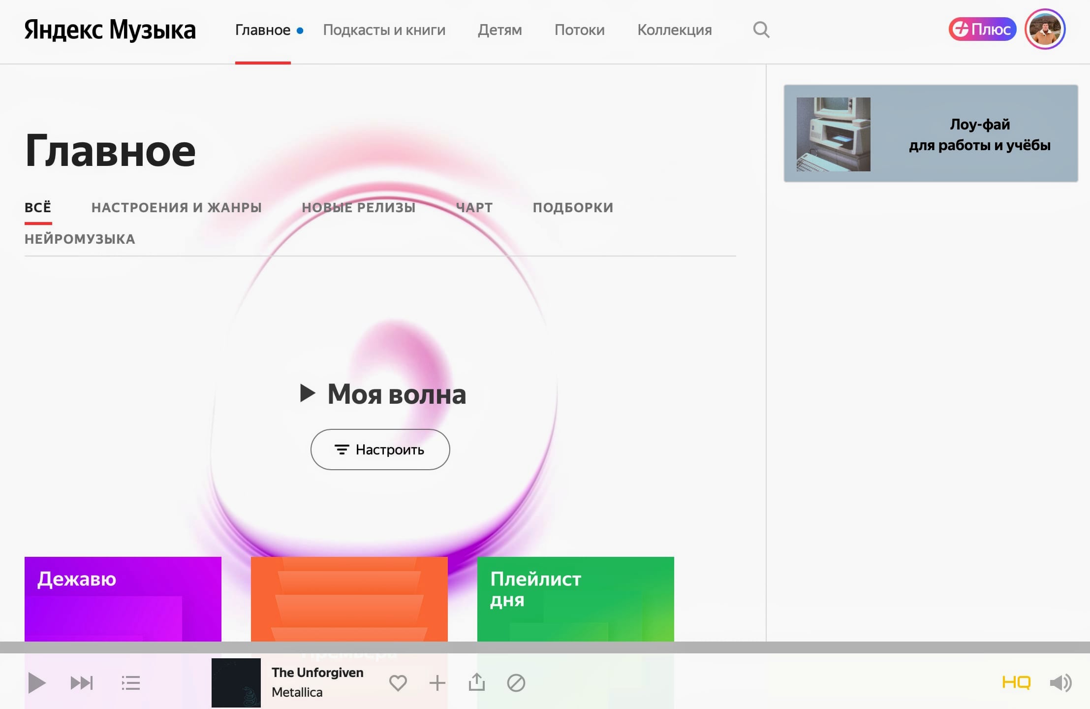Add track to playlist with plus icon
1090x709 pixels.
[x=437, y=683]
